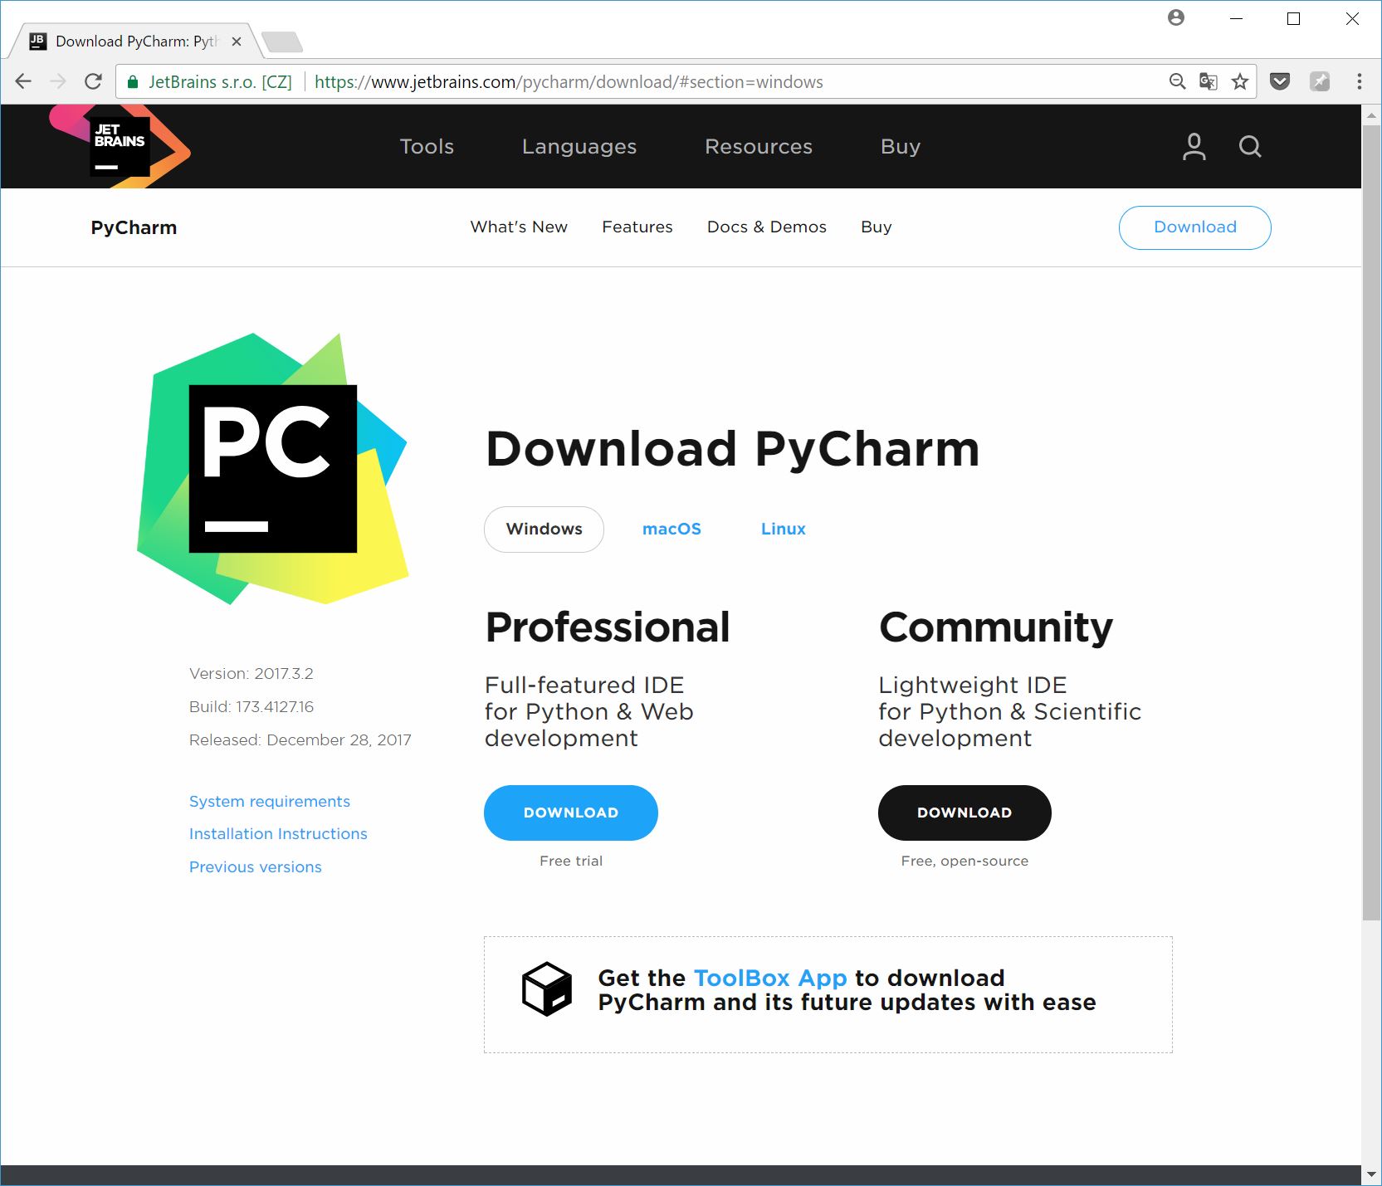Click the scrollbar up arrow

click(1371, 115)
